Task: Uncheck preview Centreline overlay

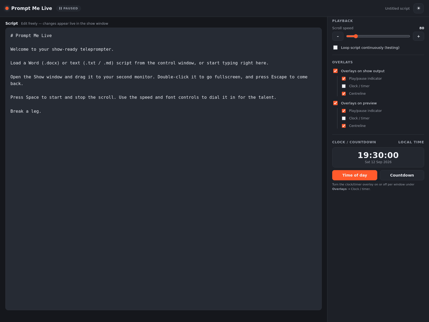Action: (344, 126)
